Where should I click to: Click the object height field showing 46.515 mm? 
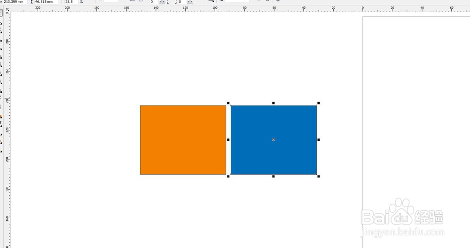[47, 2]
